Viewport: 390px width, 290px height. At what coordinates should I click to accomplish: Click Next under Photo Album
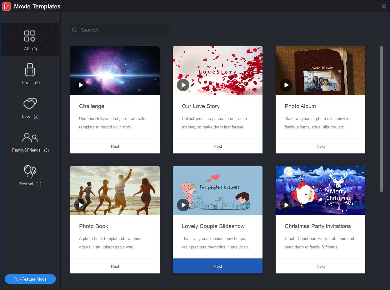(320, 146)
